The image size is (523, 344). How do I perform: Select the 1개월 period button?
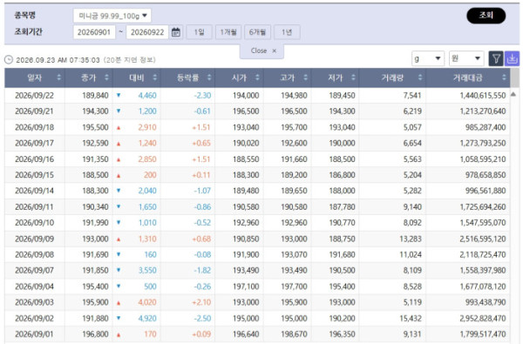tap(228, 32)
